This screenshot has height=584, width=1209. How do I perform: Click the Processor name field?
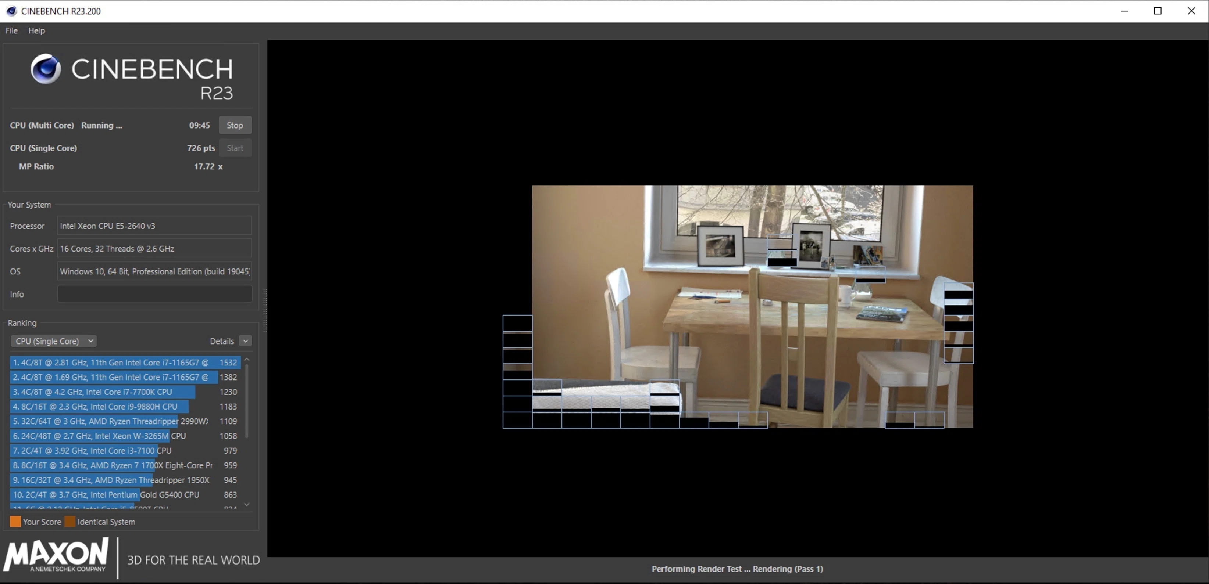pos(154,226)
